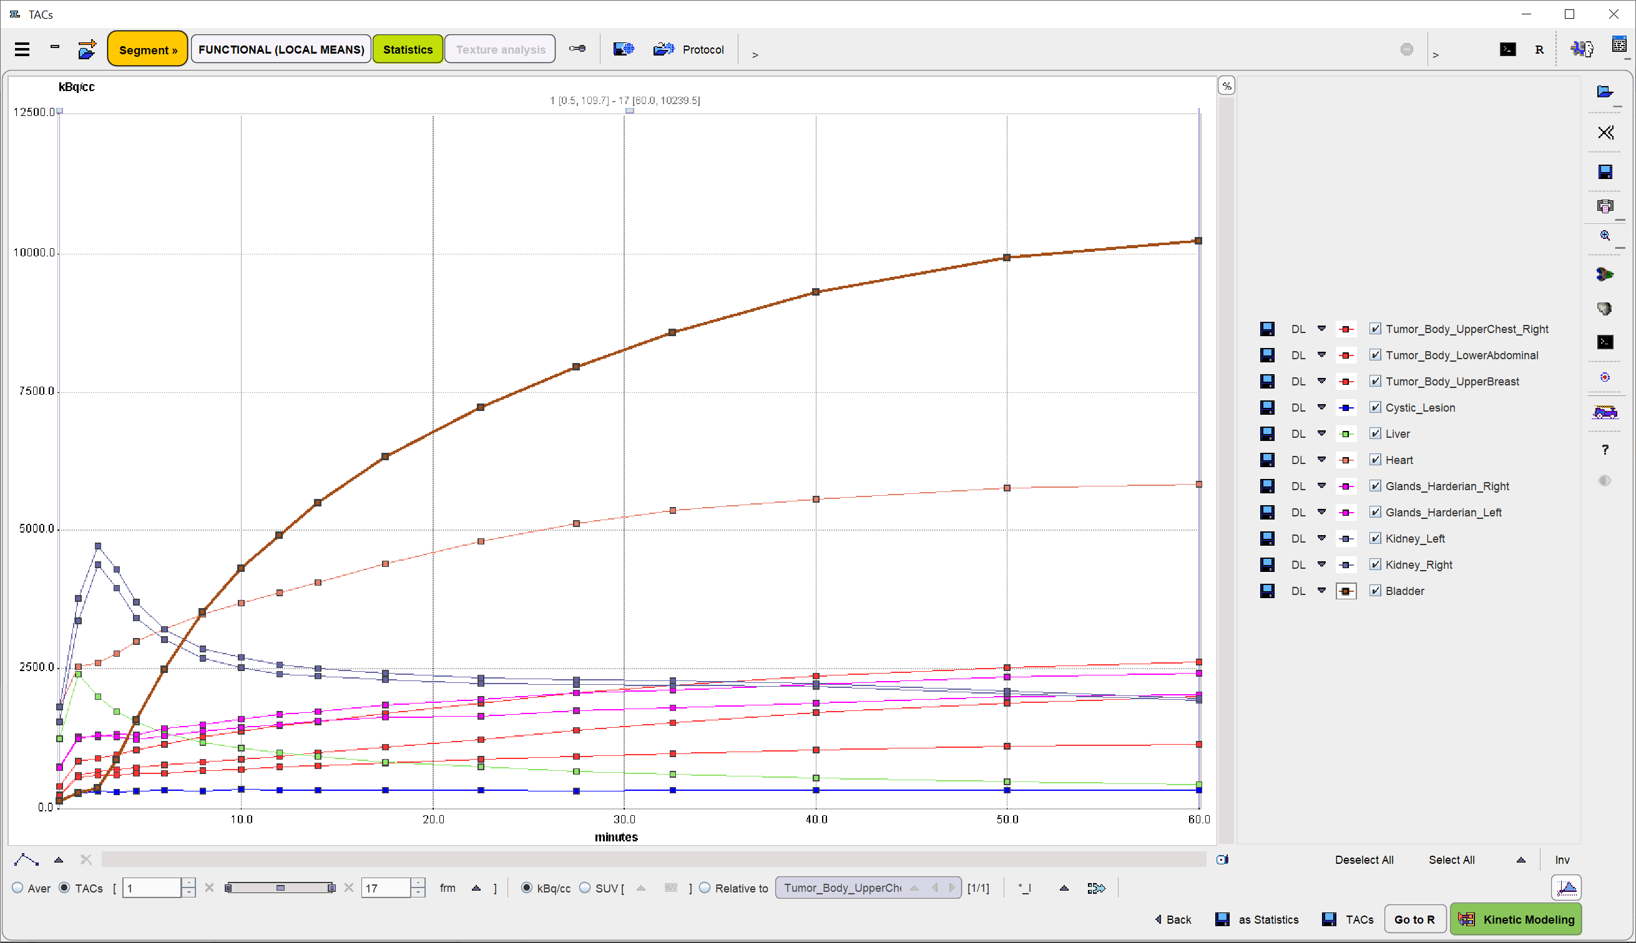Image resolution: width=1636 pixels, height=943 pixels.
Task: Click the save protocol settings icon
Action: pyautogui.click(x=624, y=49)
